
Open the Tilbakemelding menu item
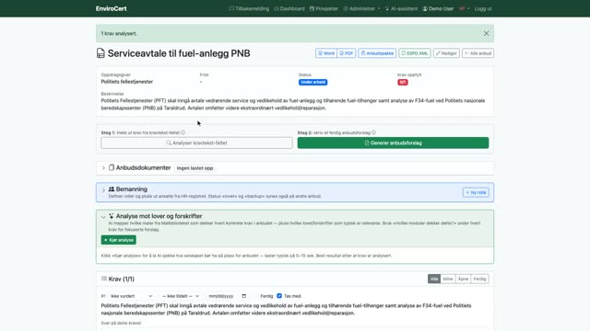(x=249, y=8)
